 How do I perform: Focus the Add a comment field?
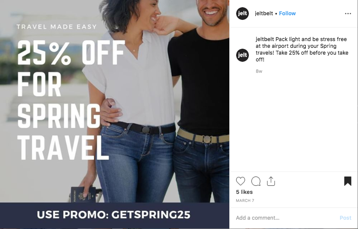tap(285, 218)
